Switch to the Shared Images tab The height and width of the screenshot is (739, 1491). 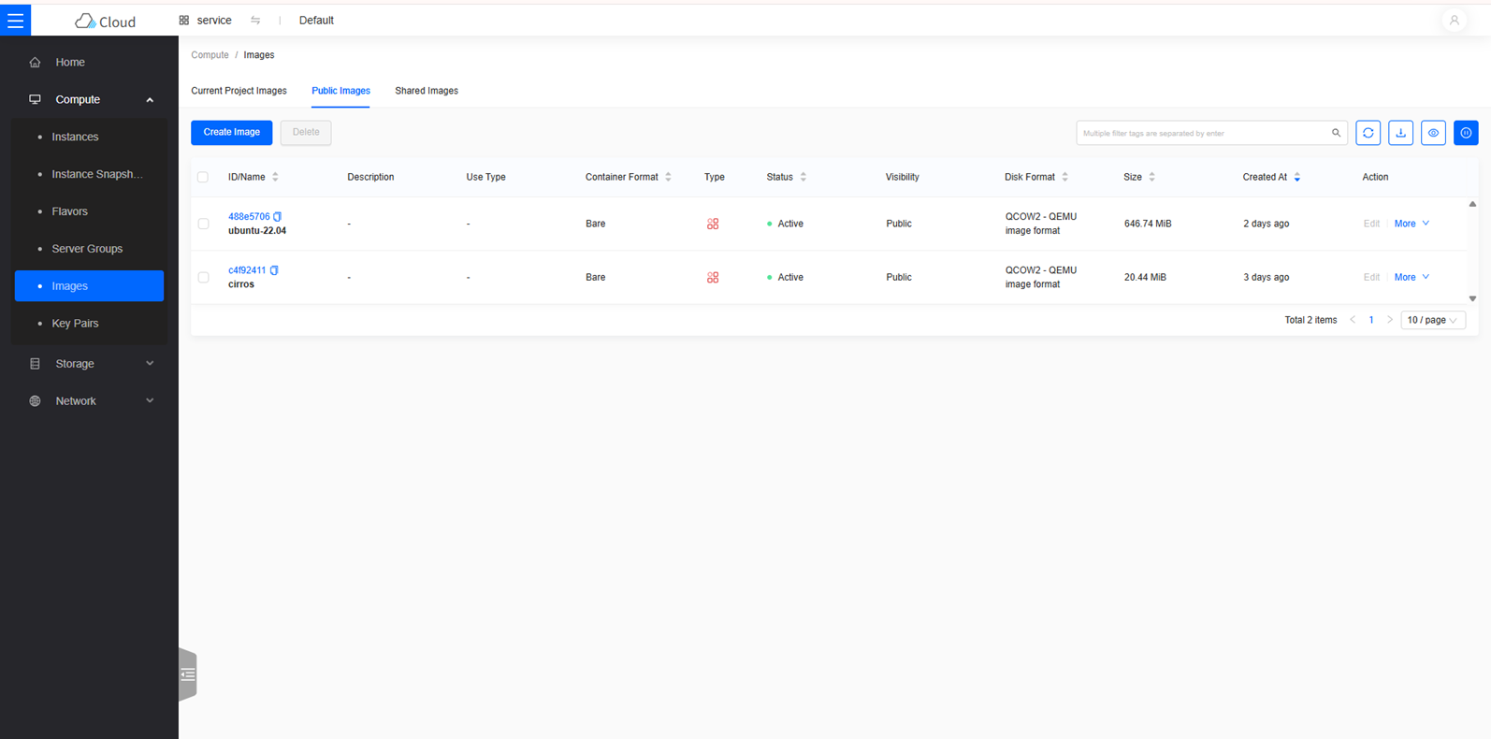[427, 91]
